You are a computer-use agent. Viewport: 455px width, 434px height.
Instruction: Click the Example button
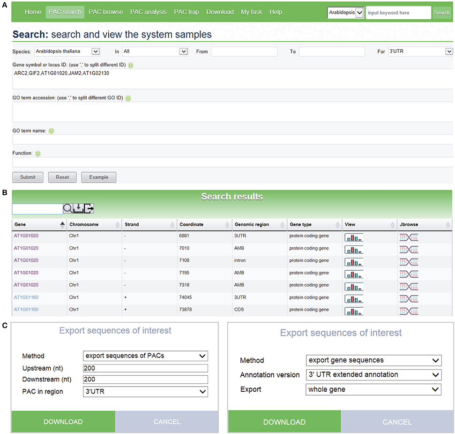tap(99, 177)
